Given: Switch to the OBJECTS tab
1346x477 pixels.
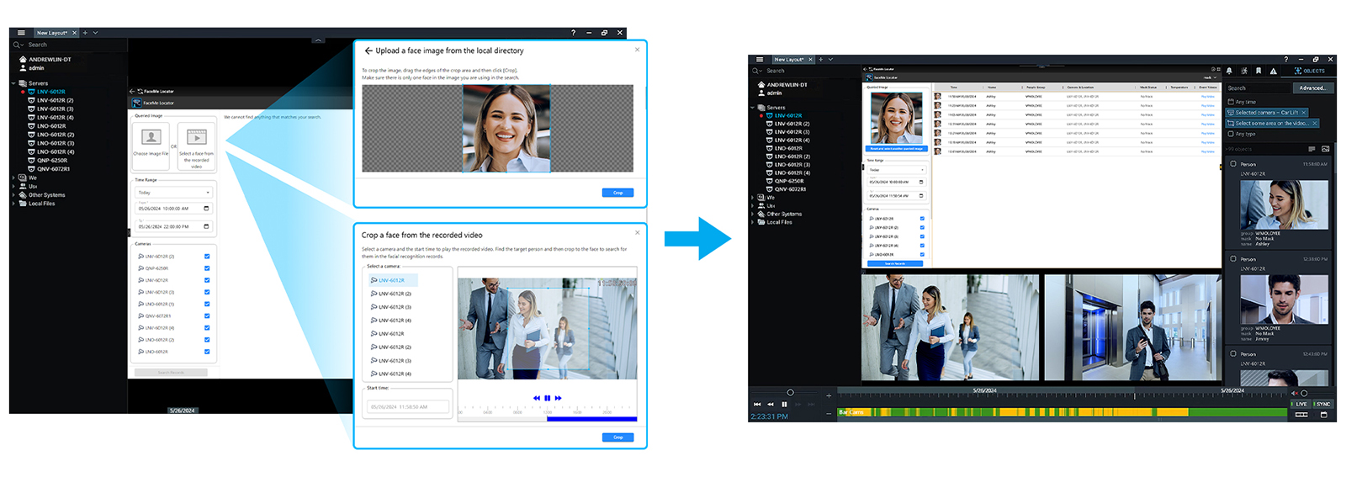Looking at the screenshot, I should pyautogui.click(x=1310, y=71).
